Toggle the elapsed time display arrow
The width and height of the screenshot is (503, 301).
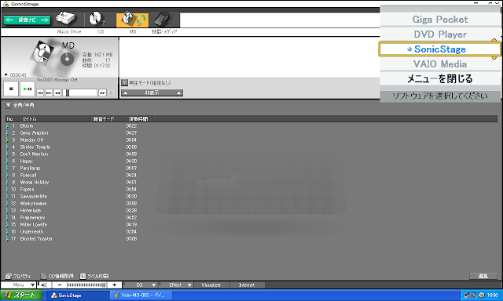click(x=6, y=74)
